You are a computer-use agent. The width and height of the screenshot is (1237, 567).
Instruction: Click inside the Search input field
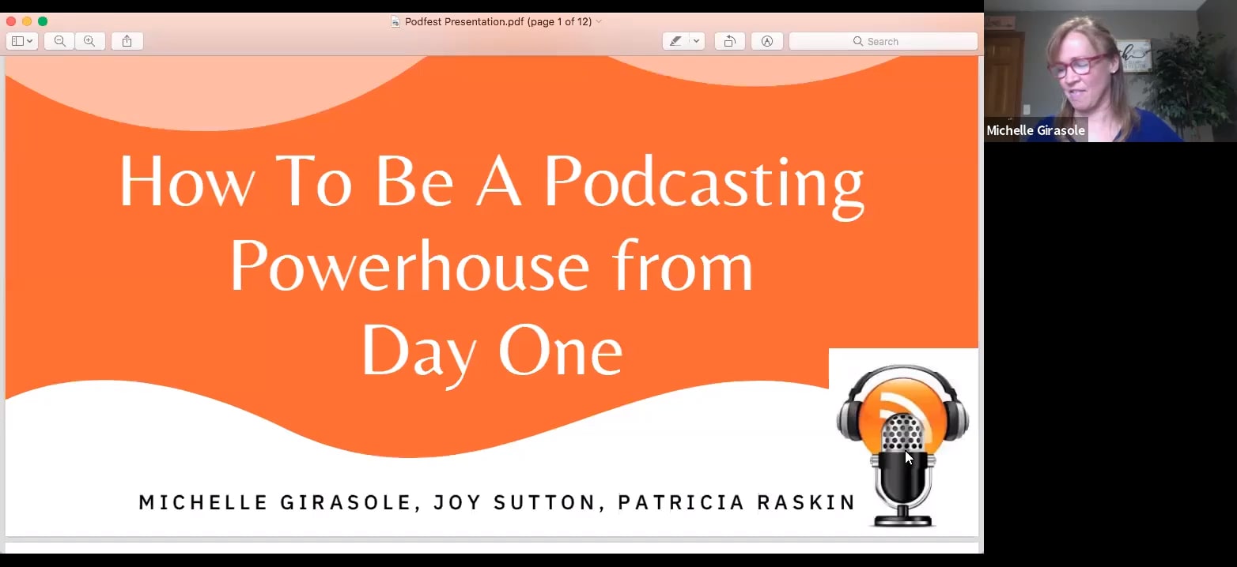click(x=902, y=41)
